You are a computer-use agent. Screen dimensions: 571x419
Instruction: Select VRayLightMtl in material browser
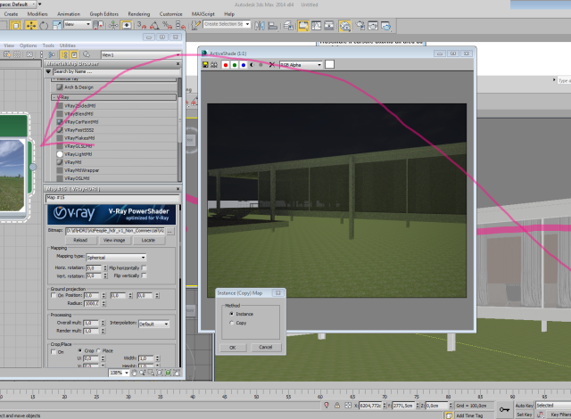[78, 154]
